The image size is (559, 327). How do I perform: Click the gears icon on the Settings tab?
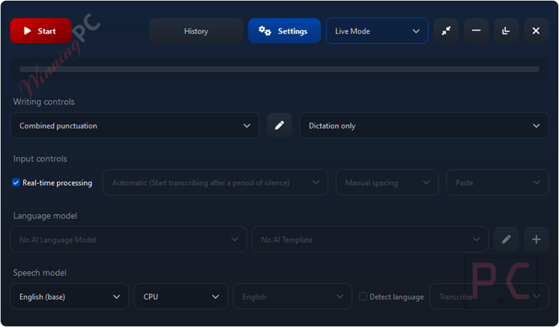click(x=265, y=31)
